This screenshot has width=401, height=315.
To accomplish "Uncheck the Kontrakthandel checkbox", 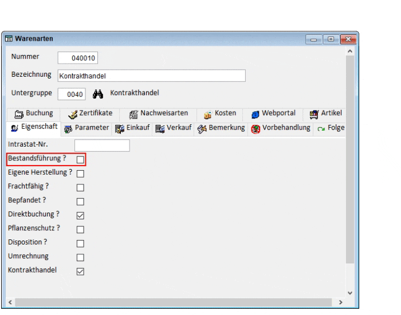I will [80, 271].
